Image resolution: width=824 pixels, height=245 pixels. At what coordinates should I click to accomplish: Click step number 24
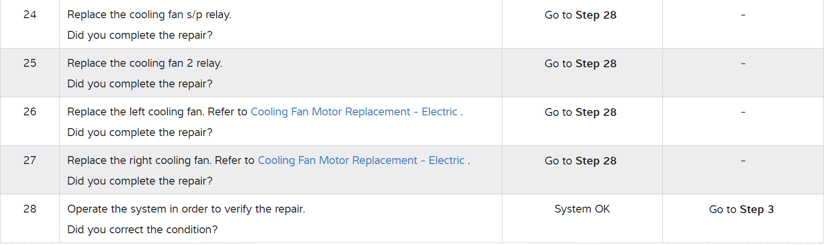tap(30, 15)
